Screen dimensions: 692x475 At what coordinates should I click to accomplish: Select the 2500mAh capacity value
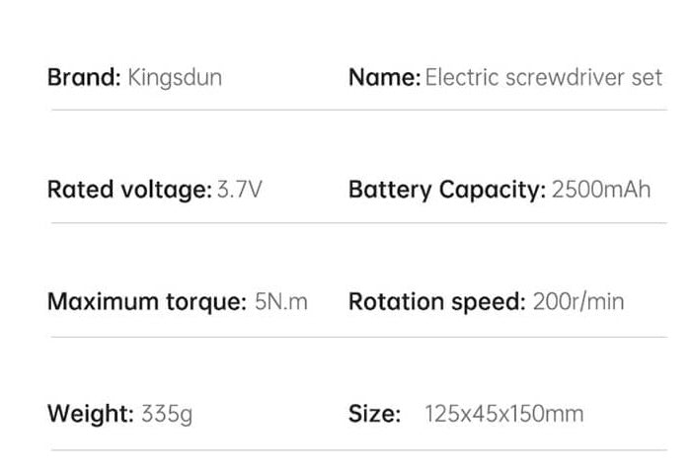601,190
